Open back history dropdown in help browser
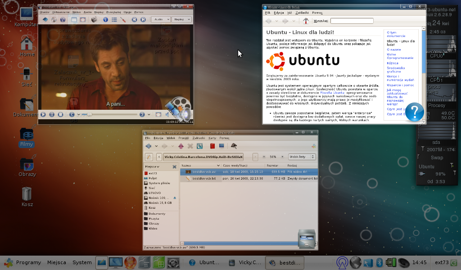The image size is (461, 270). tap(277, 21)
